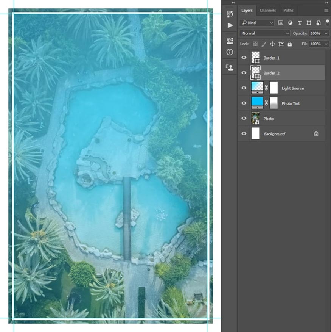Image resolution: width=331 pixels, height=332 pixels.
Task: Open the Layers panel menu icon
Action: (x=326, y=10)
